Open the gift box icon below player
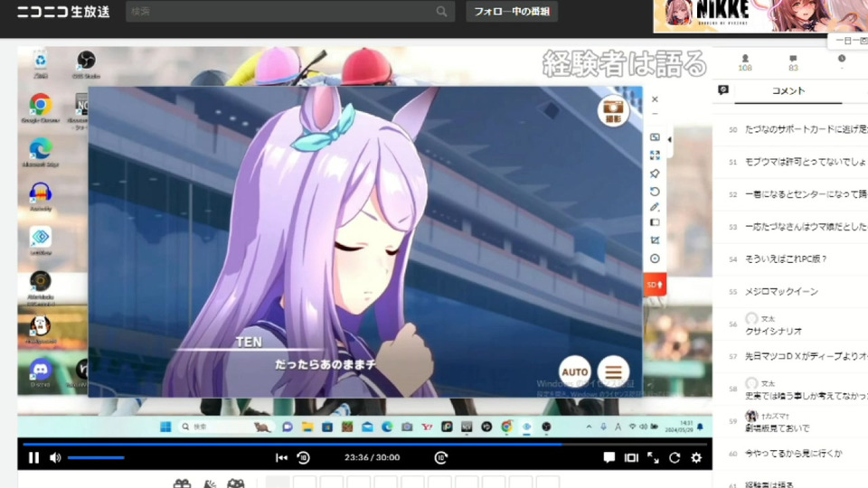 182,483
